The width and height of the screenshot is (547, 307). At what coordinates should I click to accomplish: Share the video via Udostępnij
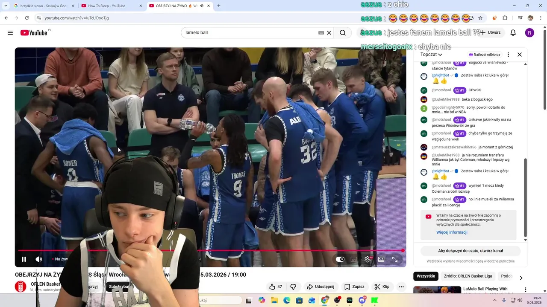click(x=321, y=287)
